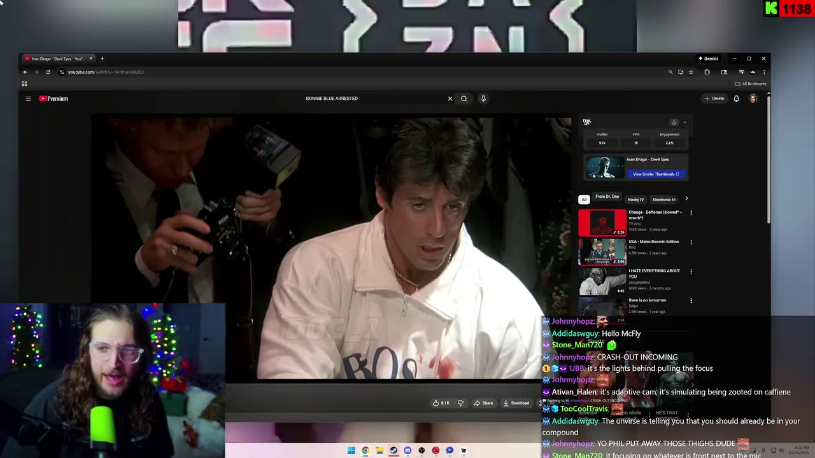
Task: Click the youtube.com address bar URL
Action: click(106, 72)
